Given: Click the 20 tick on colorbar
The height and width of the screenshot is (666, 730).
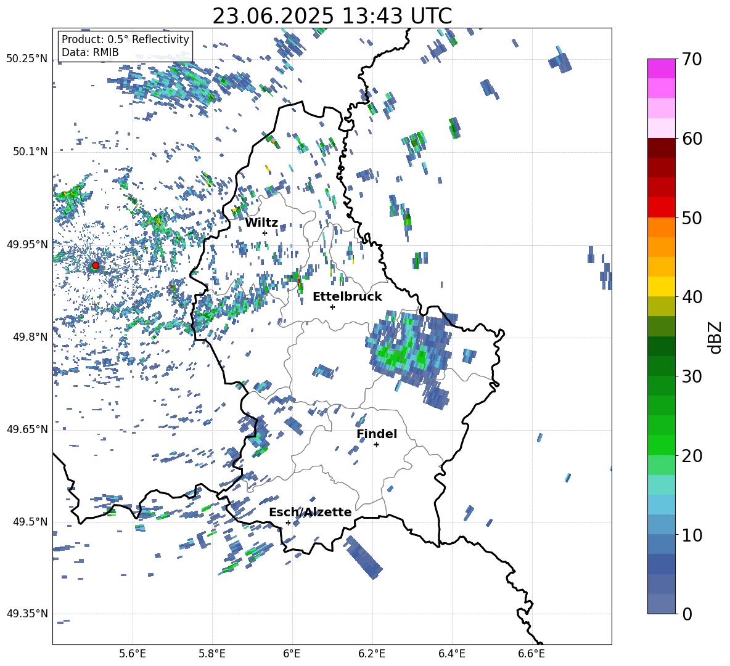Looking at the screenshot, I should click(692, 456).
